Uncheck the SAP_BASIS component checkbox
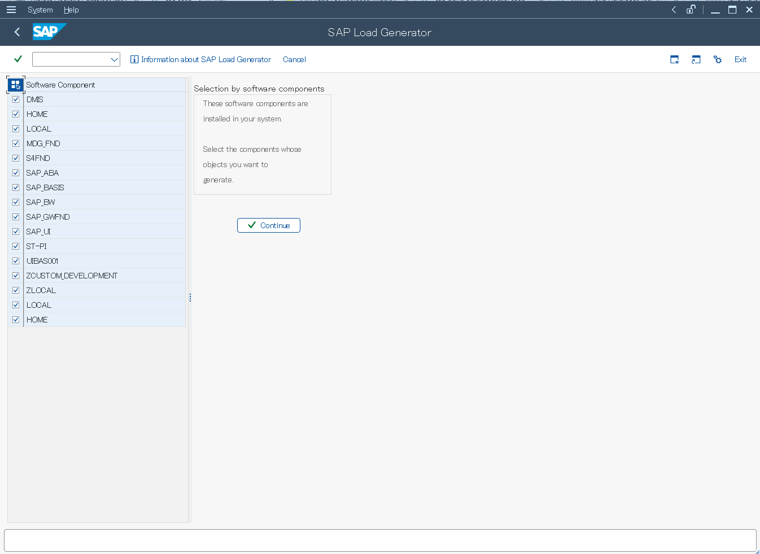Image resolution: width=760 pixels, height=554 pixels. tap(16, 187)
